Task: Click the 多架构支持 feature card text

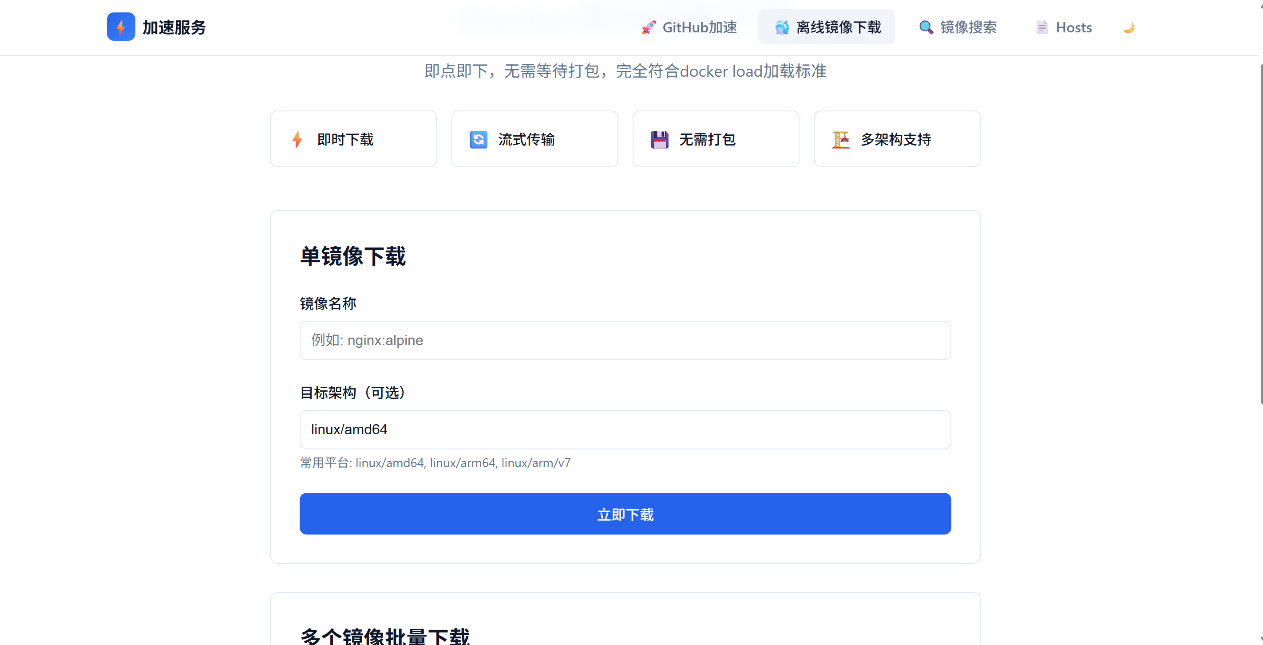Action: tap(896, 140)
